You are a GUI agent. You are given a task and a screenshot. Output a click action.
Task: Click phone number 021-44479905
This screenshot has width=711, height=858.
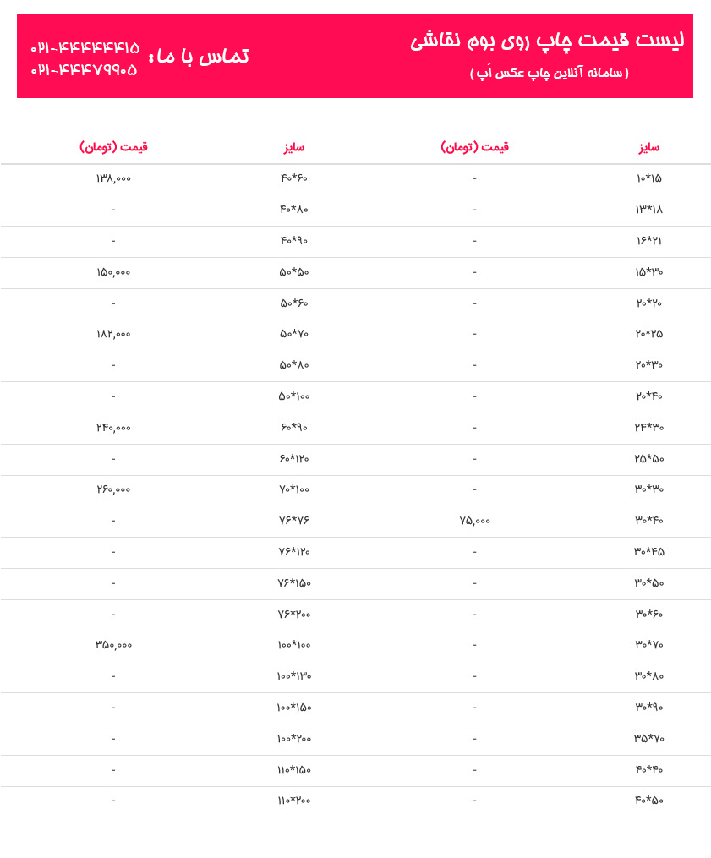click(x=84, y=70)
